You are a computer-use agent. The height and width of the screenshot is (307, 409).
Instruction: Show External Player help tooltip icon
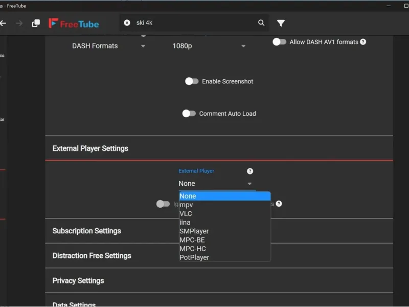pos(250,171)
